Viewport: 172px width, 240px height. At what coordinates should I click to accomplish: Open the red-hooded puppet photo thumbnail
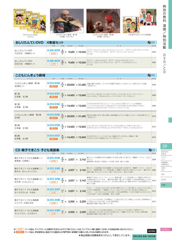tap(103, 21)
